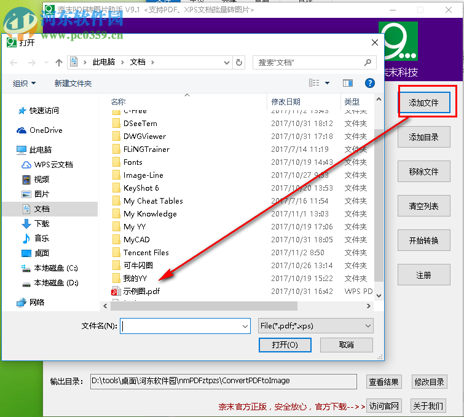Click the 搜索"文档" search box
Image resolution: width=464 pixels, height=417 pixels.
(315, 63)
